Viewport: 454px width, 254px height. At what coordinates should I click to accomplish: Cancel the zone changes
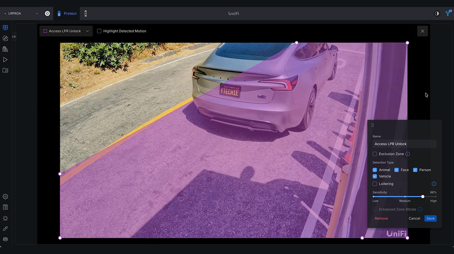coord(414,218)
